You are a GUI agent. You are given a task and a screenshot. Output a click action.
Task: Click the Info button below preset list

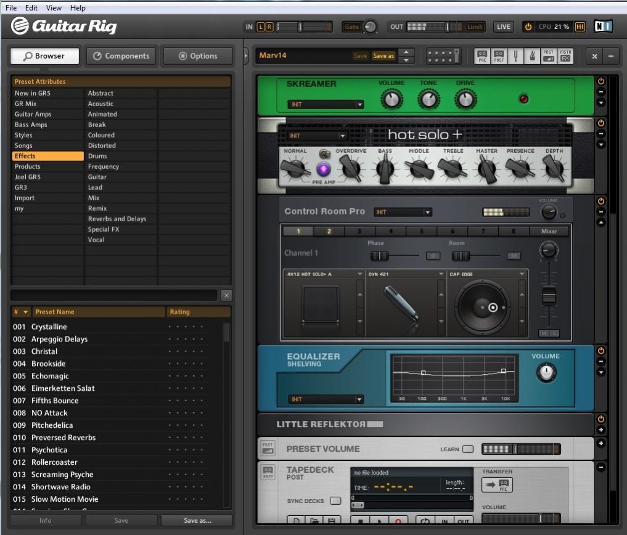pyautogui.click(x=45, y=520)
